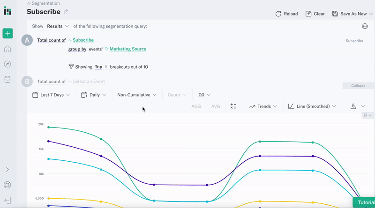Click the yellow line's first data point
The image size is (375, 208).
[49, 198]
